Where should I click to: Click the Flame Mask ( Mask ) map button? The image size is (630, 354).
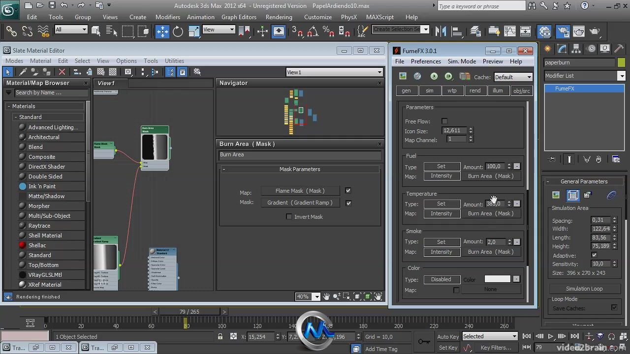point(300,191)
